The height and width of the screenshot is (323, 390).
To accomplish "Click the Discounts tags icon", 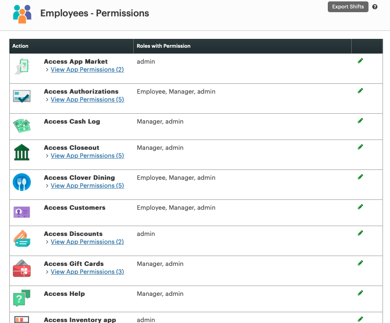I will 22,237.
